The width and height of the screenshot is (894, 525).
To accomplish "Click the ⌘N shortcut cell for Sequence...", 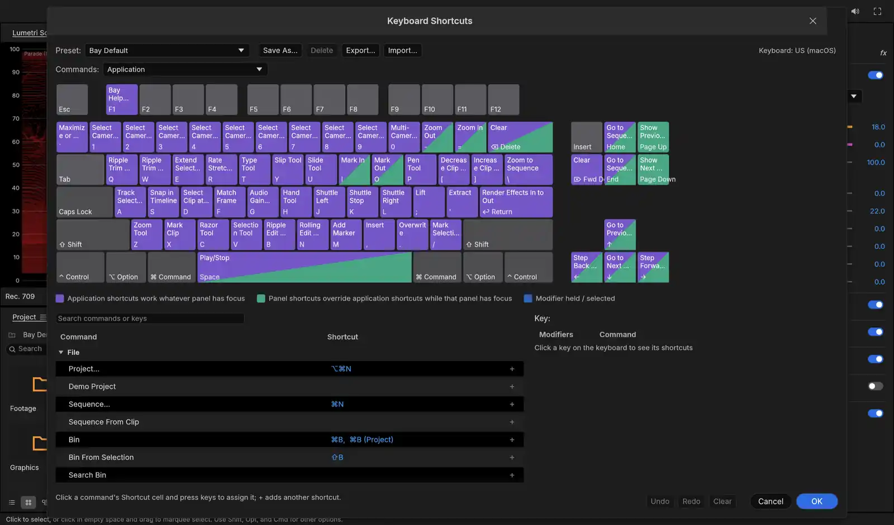I will tap(337, 404).
